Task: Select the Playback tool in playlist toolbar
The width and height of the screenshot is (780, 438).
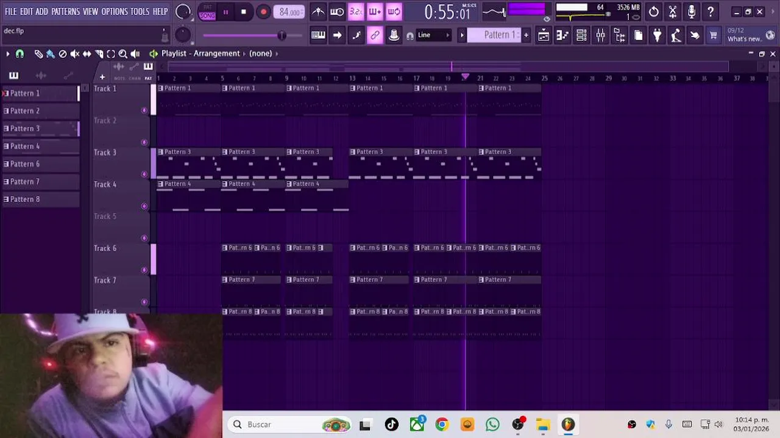Action: click(135, 54)
